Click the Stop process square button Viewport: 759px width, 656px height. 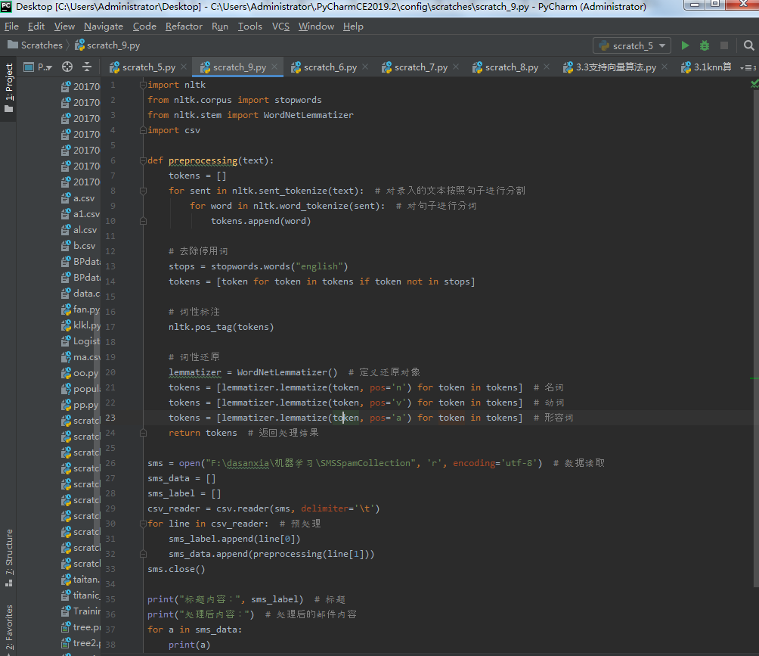click(x=724, y=45)
